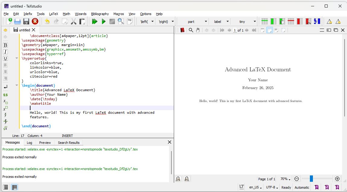Save the document with the floppy disk icon
This screenshot has width=347, height=192.
coord(26,21)
